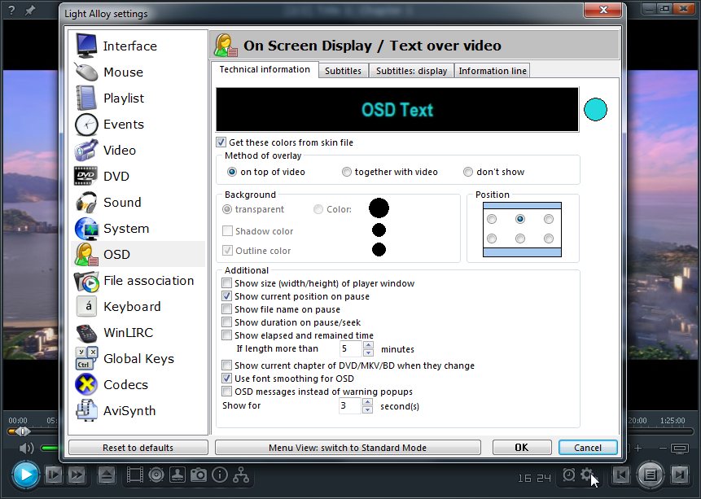701x499 pixels.
Task: Switch to the Technical information tab
Action: click(x=265, y=70)
